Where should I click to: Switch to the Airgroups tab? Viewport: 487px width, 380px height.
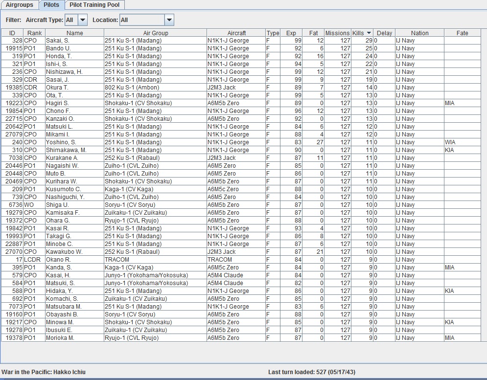tap(19, 5)
